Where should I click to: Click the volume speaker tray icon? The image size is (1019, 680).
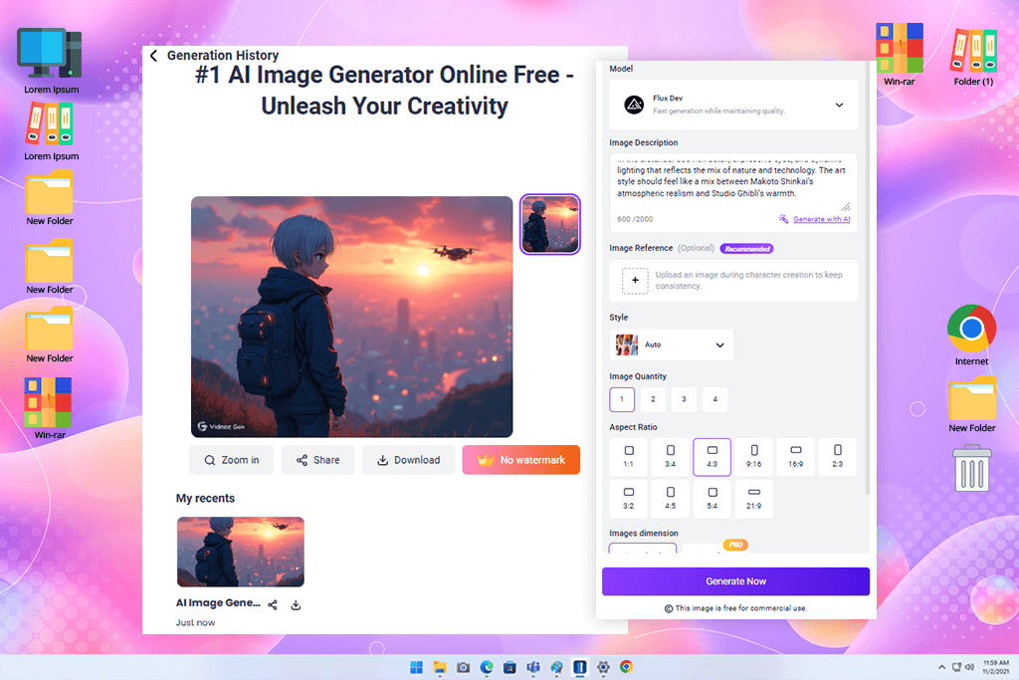click(969, 667)
